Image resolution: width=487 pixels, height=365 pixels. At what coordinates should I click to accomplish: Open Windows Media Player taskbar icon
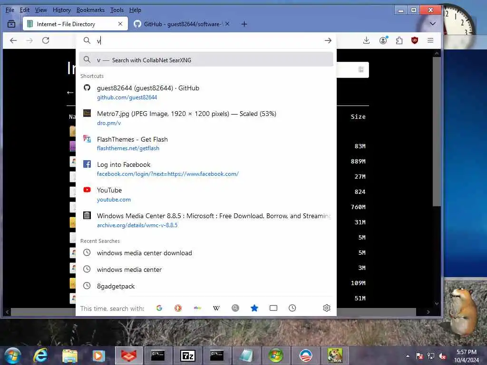pos(98,355)
